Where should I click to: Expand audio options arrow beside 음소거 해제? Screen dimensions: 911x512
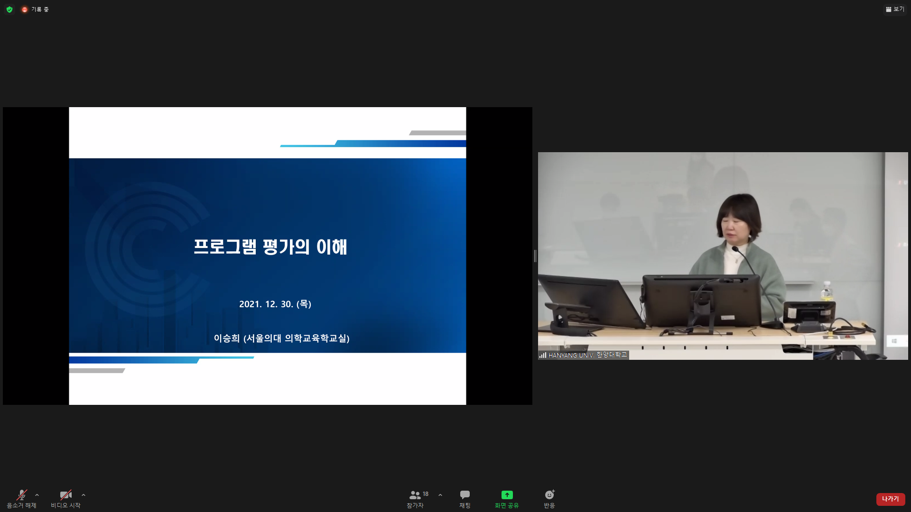coord(37,495)
